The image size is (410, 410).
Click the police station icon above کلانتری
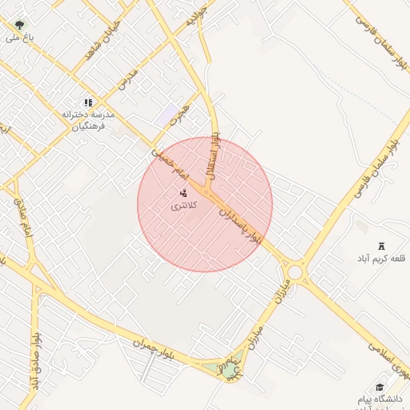183,193
